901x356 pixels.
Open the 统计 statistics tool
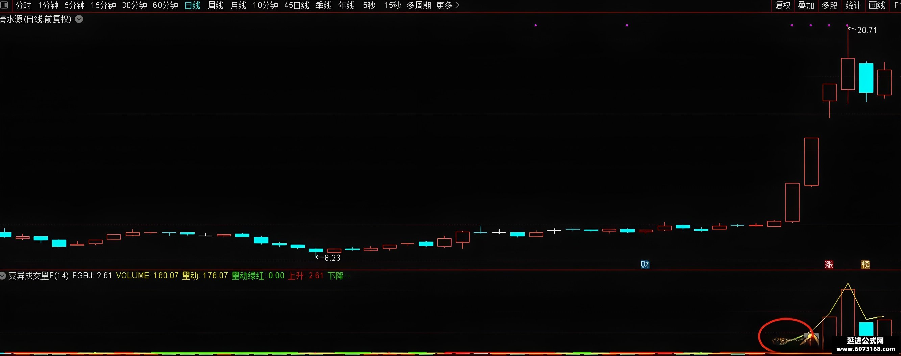click(853, 6)
